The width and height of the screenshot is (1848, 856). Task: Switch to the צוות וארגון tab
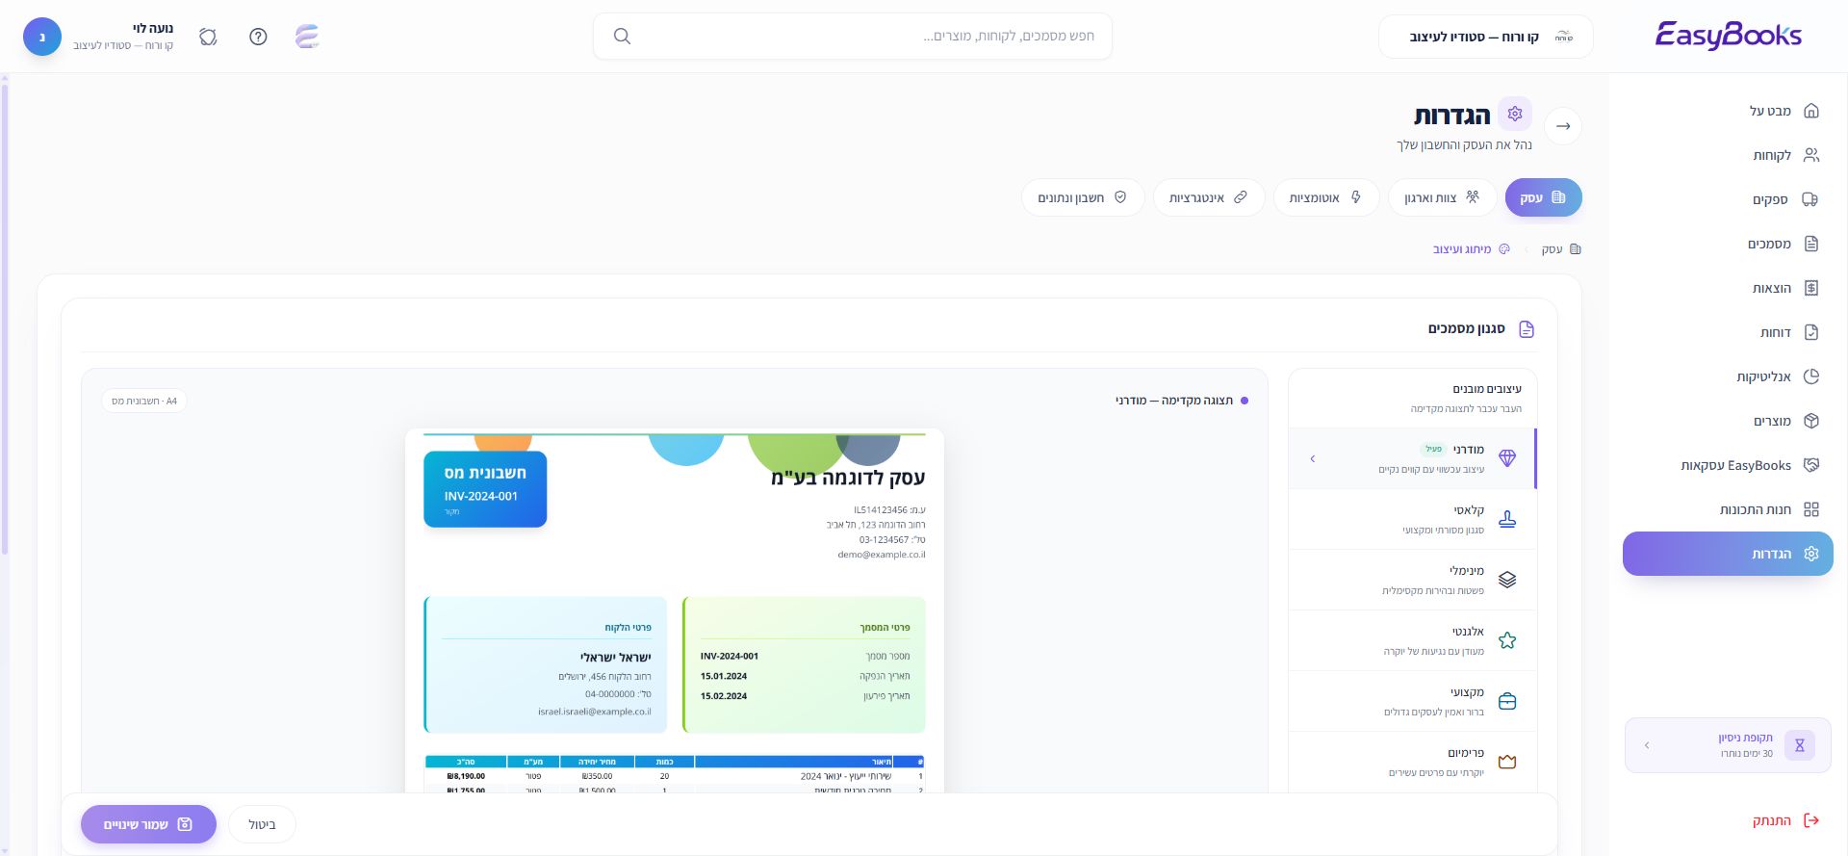(1442, 197)
